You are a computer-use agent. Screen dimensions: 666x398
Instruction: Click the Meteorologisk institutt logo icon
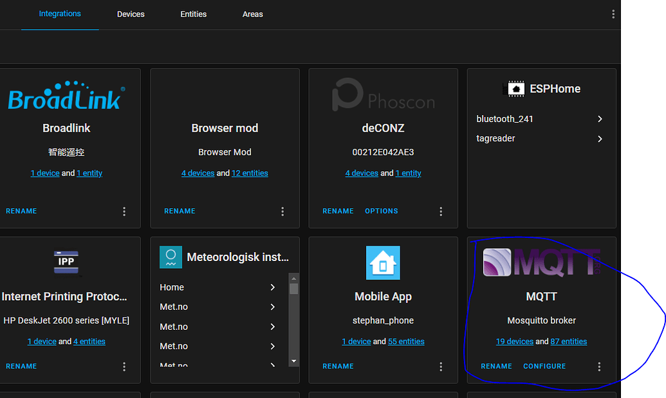171,257
